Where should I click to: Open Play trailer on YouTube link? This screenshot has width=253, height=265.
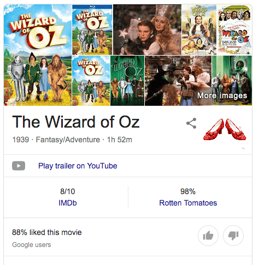pos(78,166)
